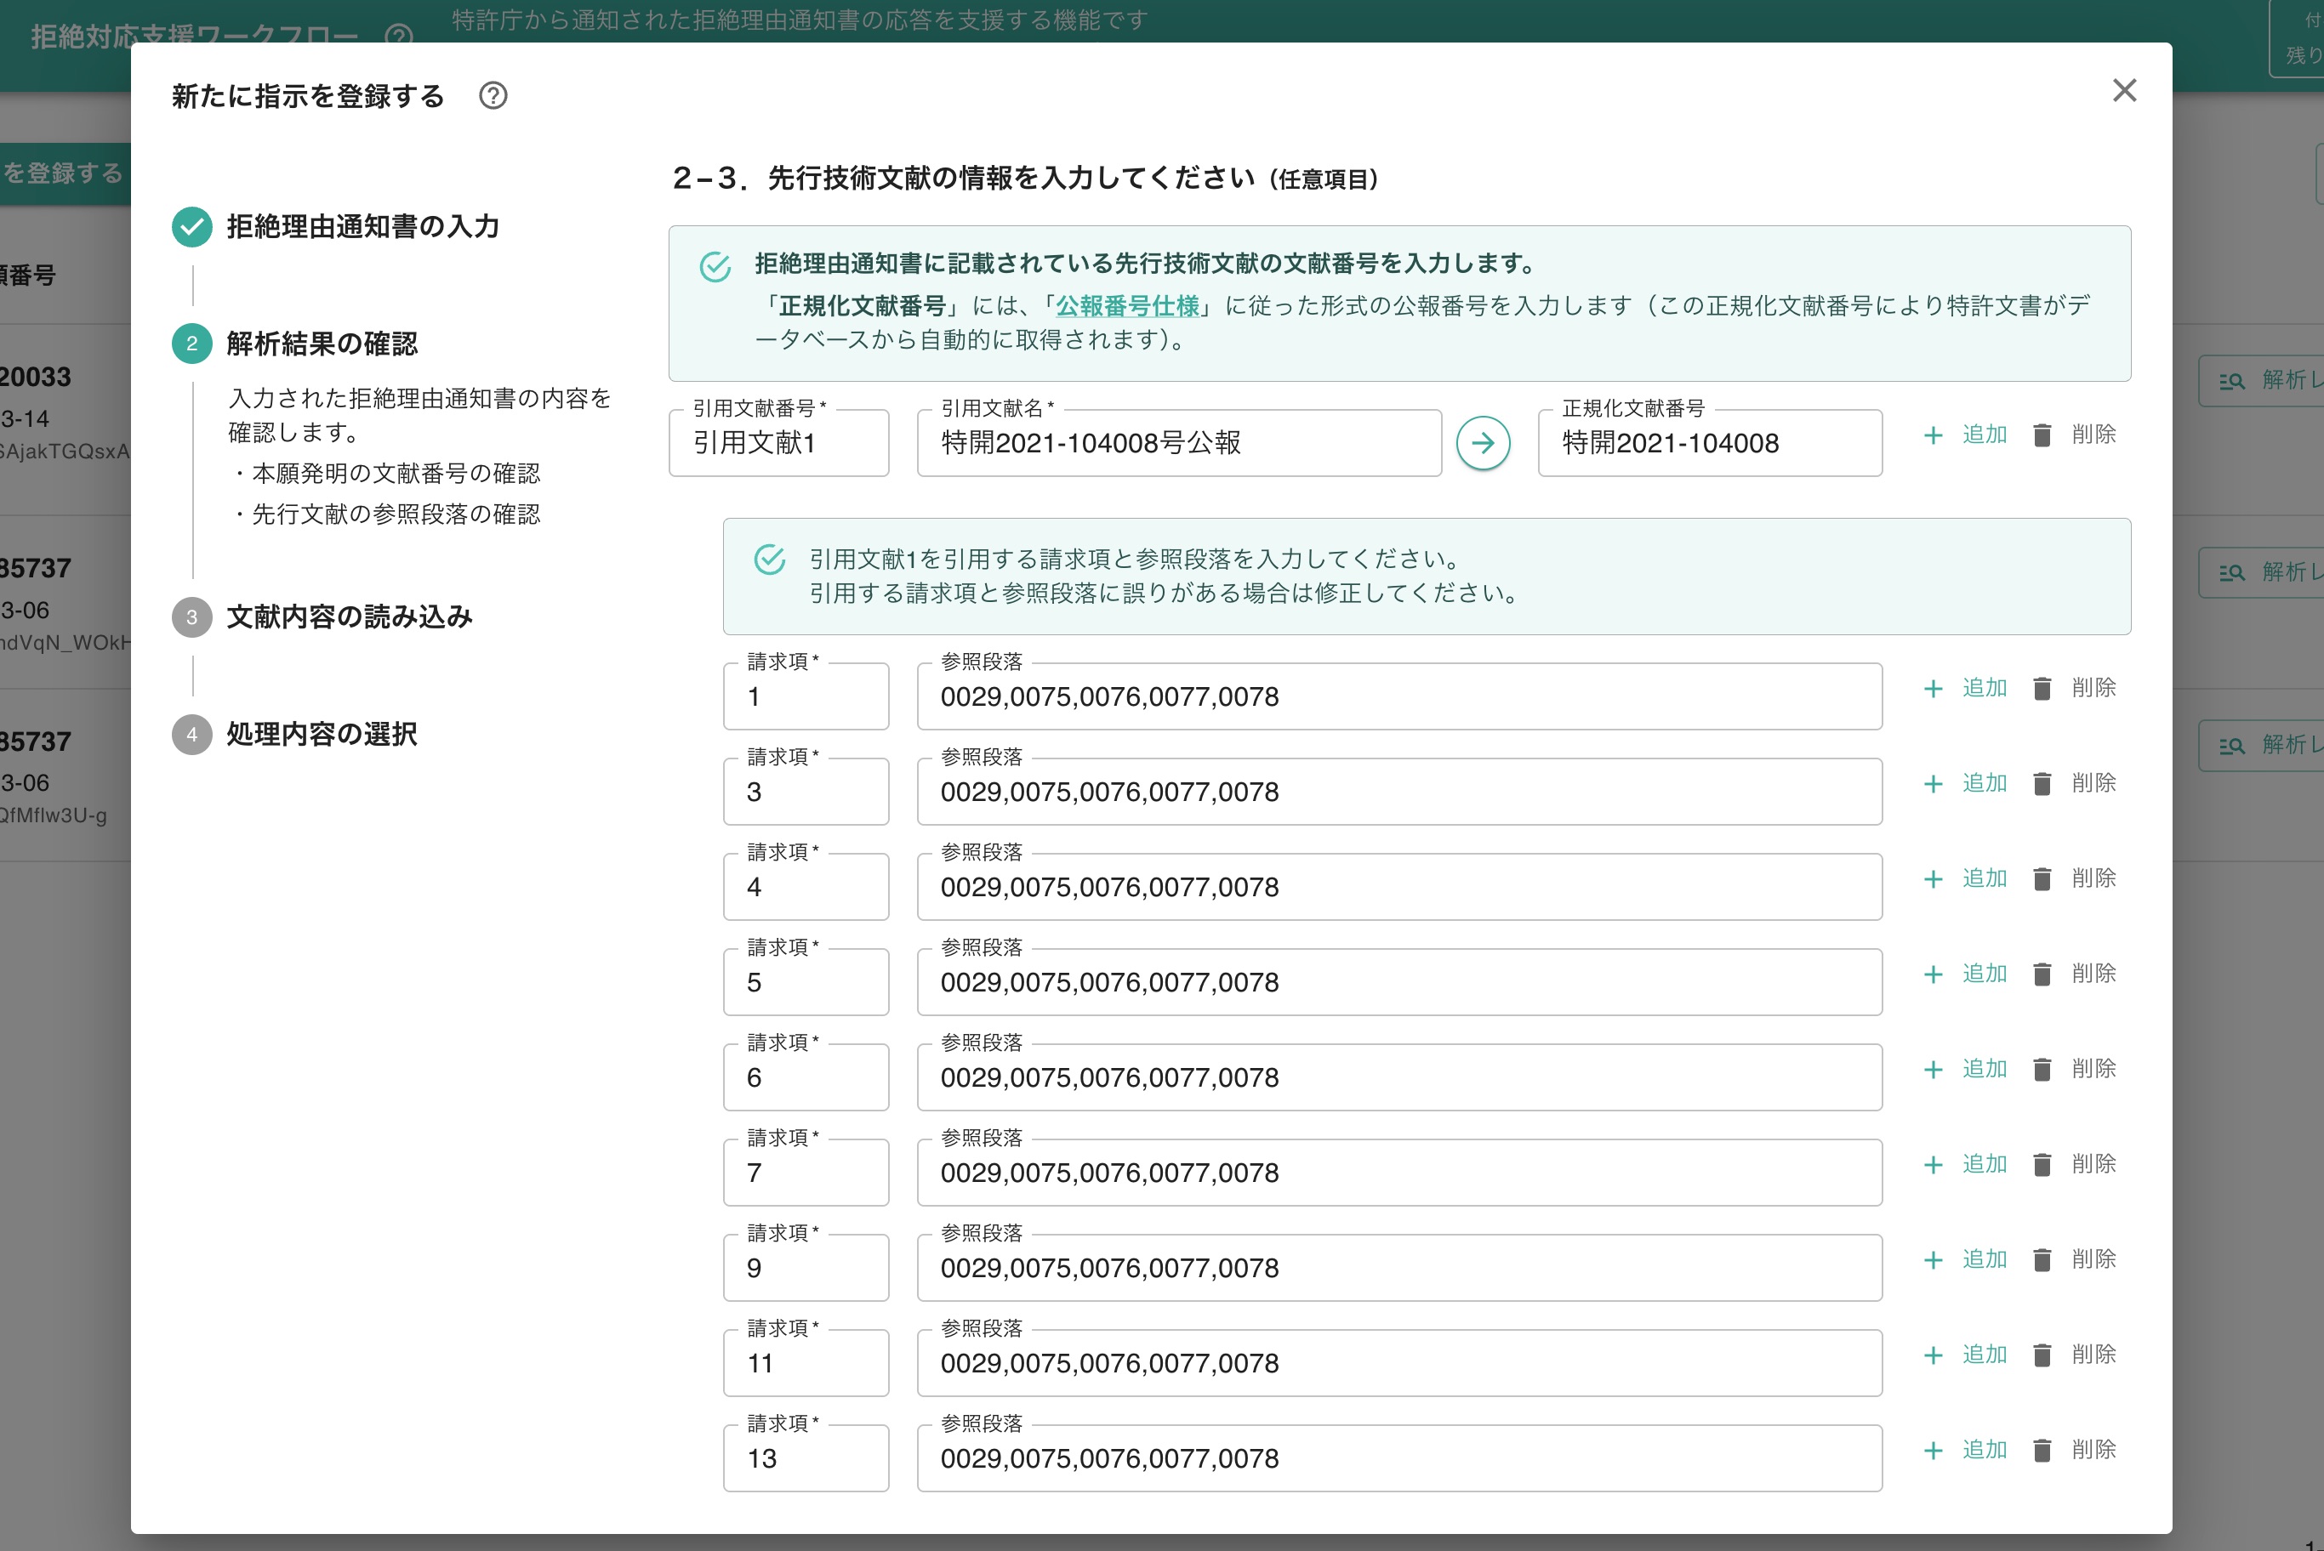Click trash icon in 請求項 13 row
The image size is (2324, 1551).
point(2042,1450)
